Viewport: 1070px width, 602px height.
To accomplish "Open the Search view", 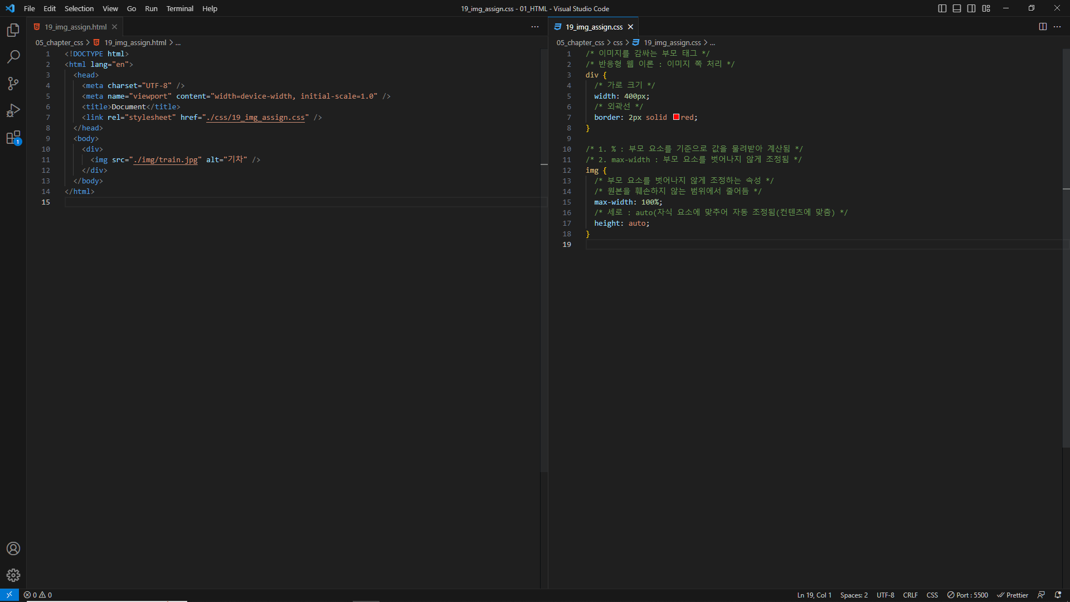I will (x=13, y=57).
